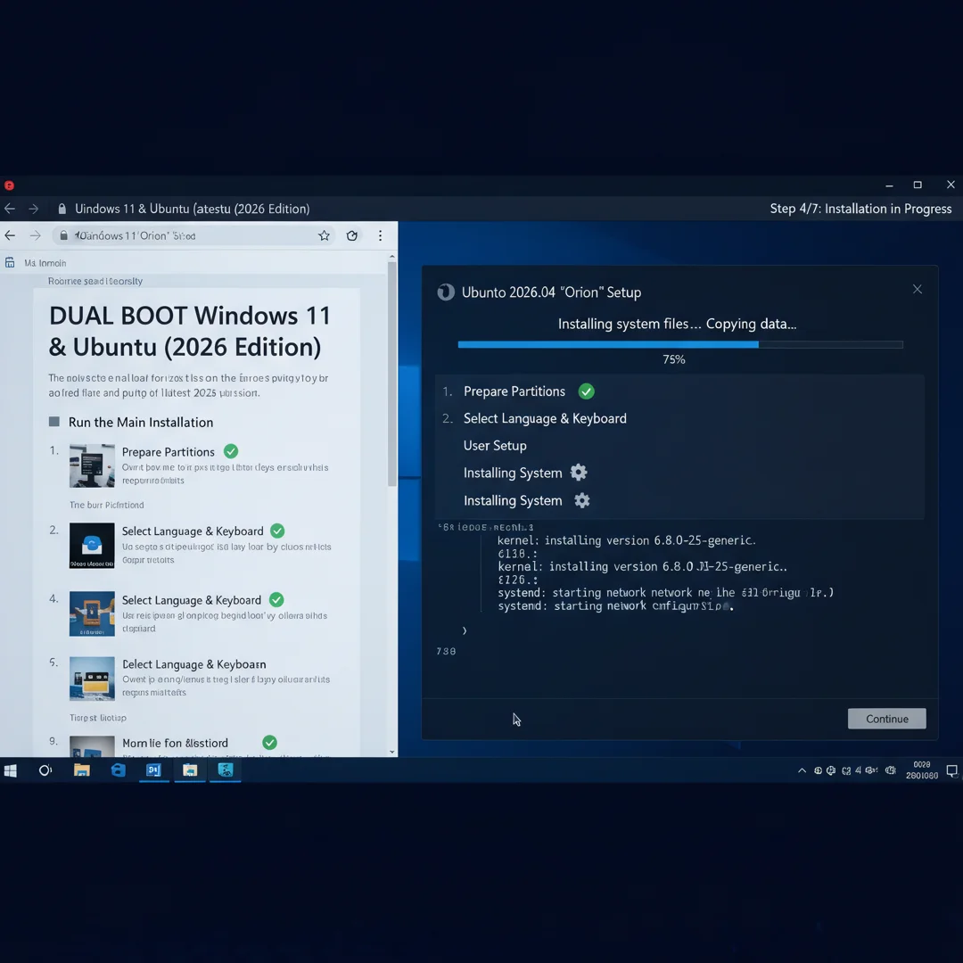Expand the hidden system tray icons chevron
The height and width of the screenshot is (963, 963).
click(802, 770)
